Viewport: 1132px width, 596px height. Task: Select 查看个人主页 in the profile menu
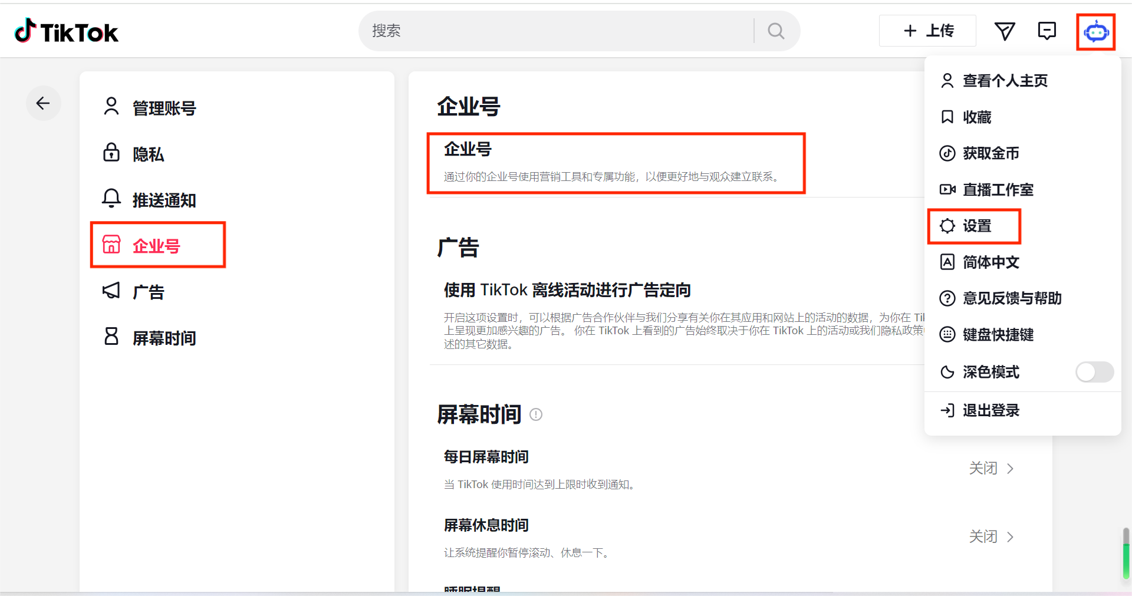(x=1022, y=81)
